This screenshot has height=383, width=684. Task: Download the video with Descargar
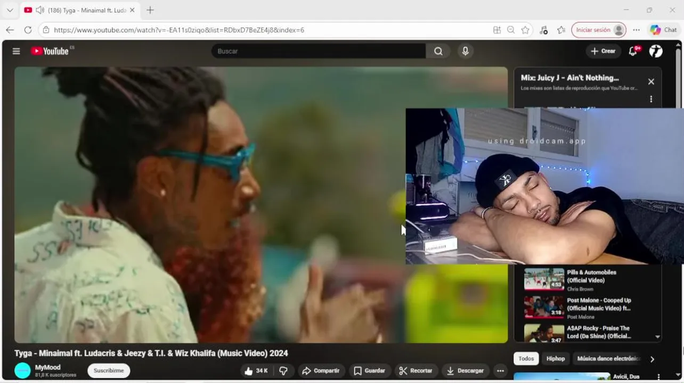tap(466, 371)
